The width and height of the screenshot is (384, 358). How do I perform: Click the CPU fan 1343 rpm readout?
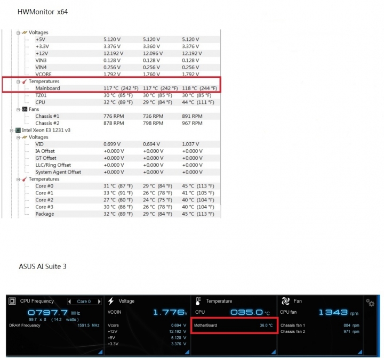[x=339, y=312]
